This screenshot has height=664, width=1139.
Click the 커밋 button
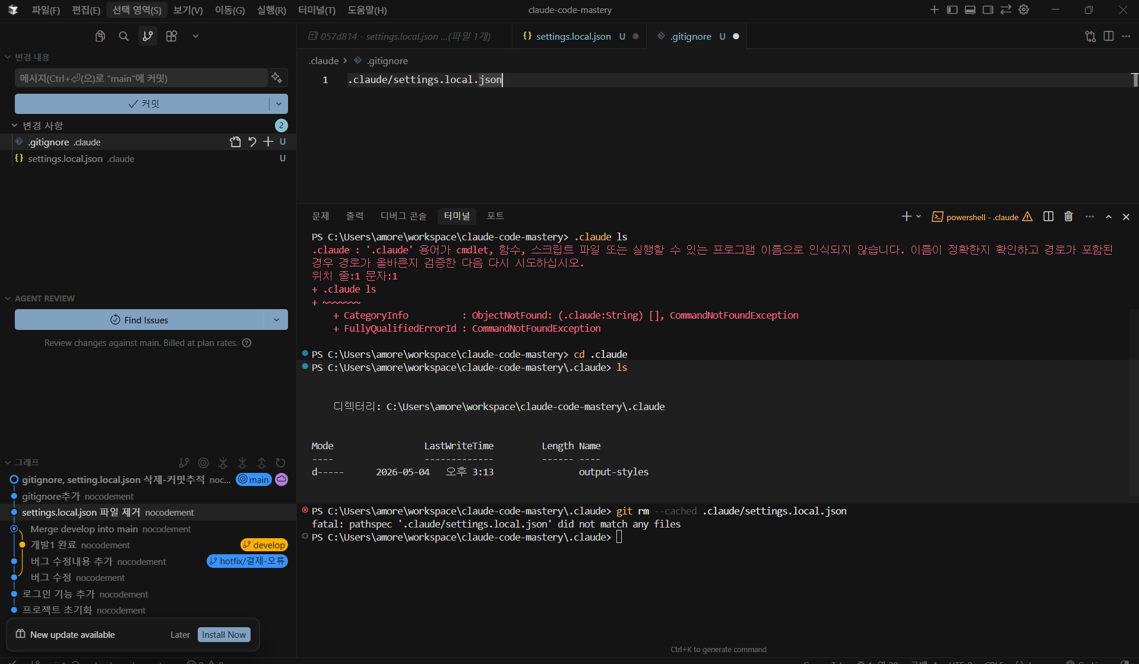143,104
